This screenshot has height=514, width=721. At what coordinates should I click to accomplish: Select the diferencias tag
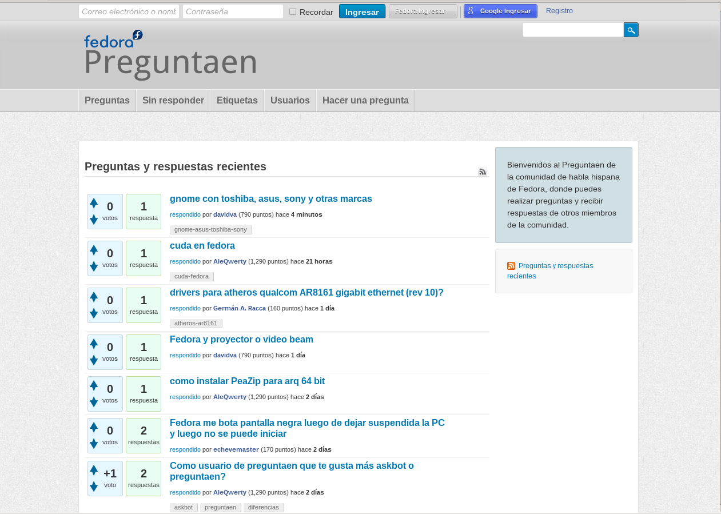pyautogui.click(x=264, y=507)
